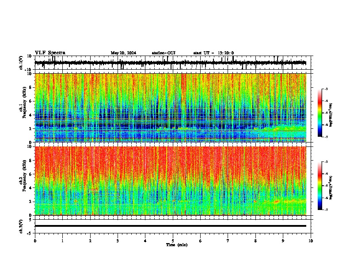This screenshot has width=350, height=270.
Task: Click the ch.1 color bar units label
Action: (331, 115)
